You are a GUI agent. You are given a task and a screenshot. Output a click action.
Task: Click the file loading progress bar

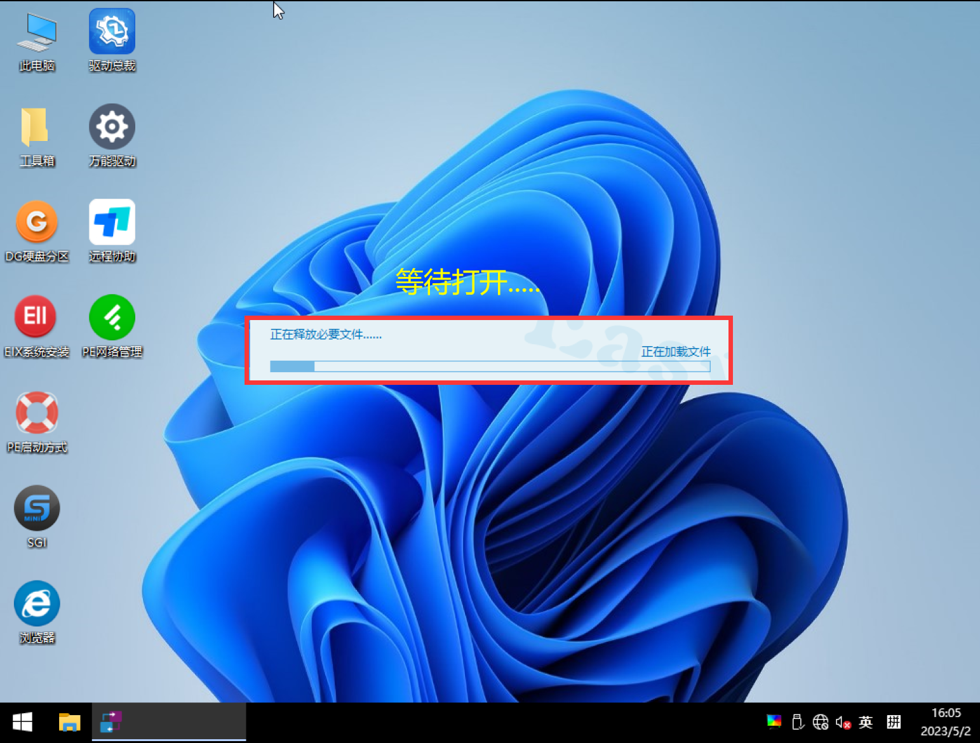pyautogui.click(x=490, y=366)
